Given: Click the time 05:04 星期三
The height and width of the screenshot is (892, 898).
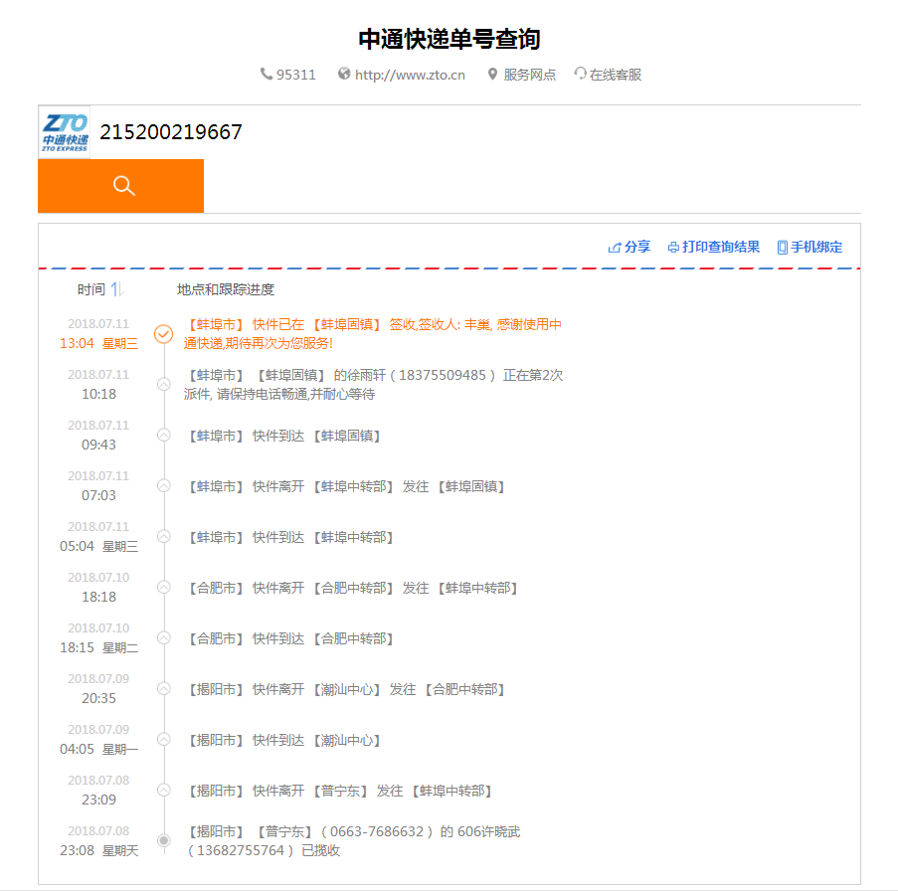Looking at the screenshot, I should pos(99,546).
